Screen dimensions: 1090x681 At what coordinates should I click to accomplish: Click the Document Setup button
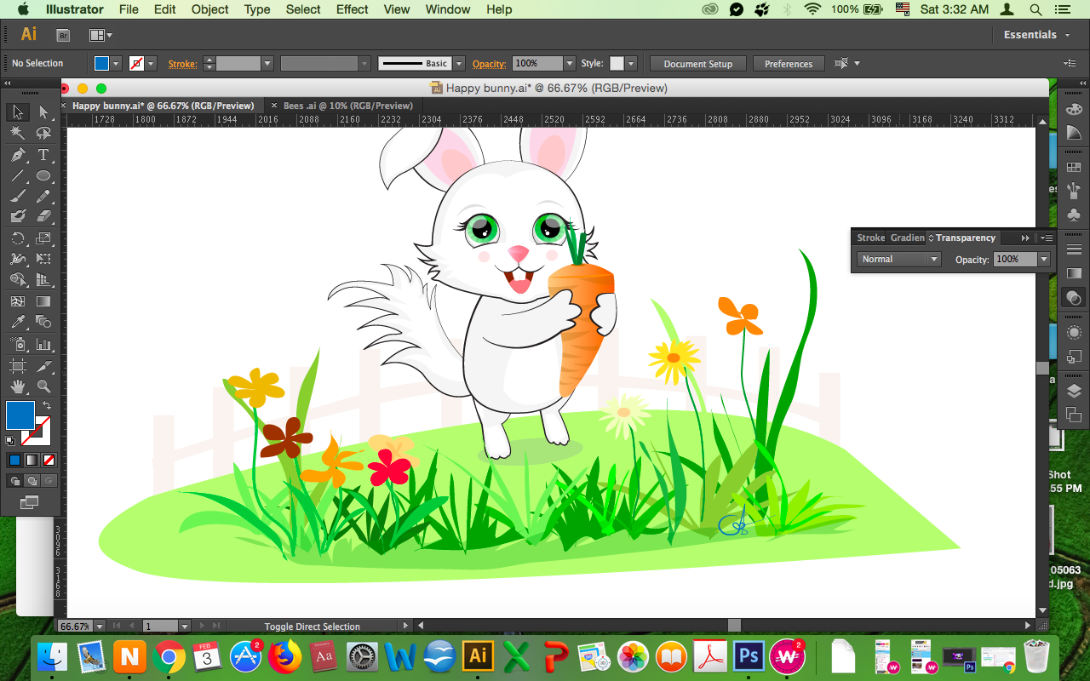point(697,64)
